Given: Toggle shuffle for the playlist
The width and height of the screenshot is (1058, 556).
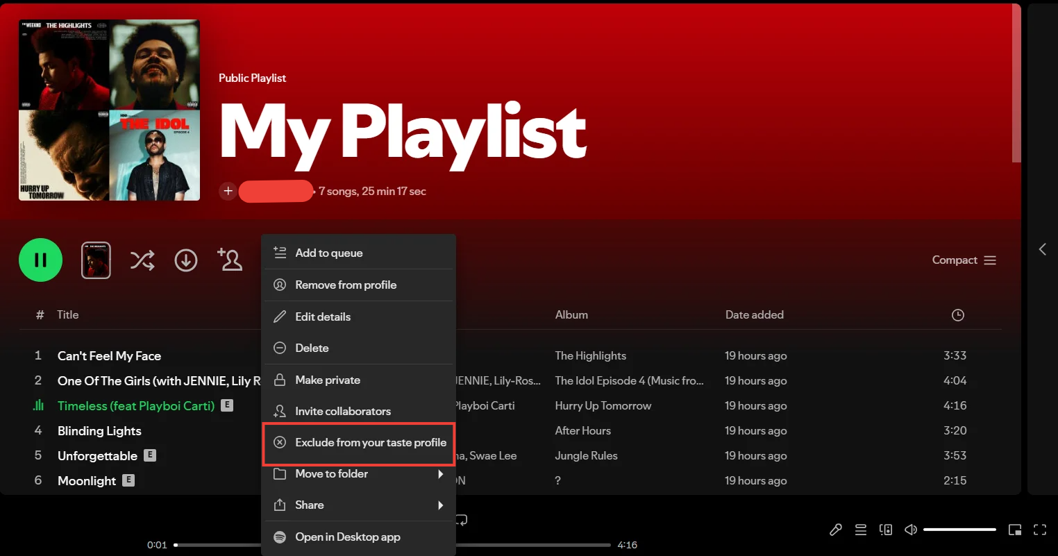Looking at the screenshot, I should pyautogui.click(x=142, y=260).
